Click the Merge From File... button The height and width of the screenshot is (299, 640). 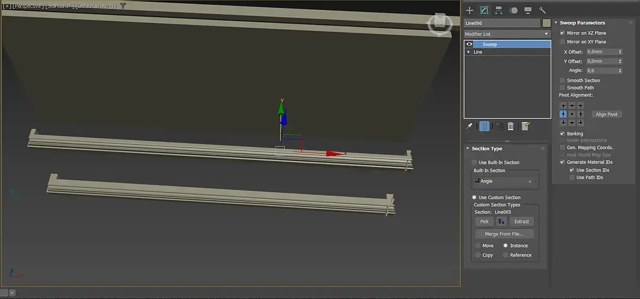tap(504, 234)
